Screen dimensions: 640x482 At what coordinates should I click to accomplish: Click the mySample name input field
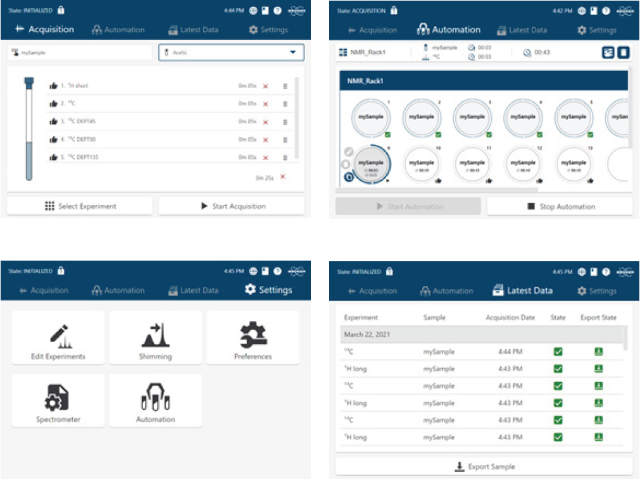79,53
